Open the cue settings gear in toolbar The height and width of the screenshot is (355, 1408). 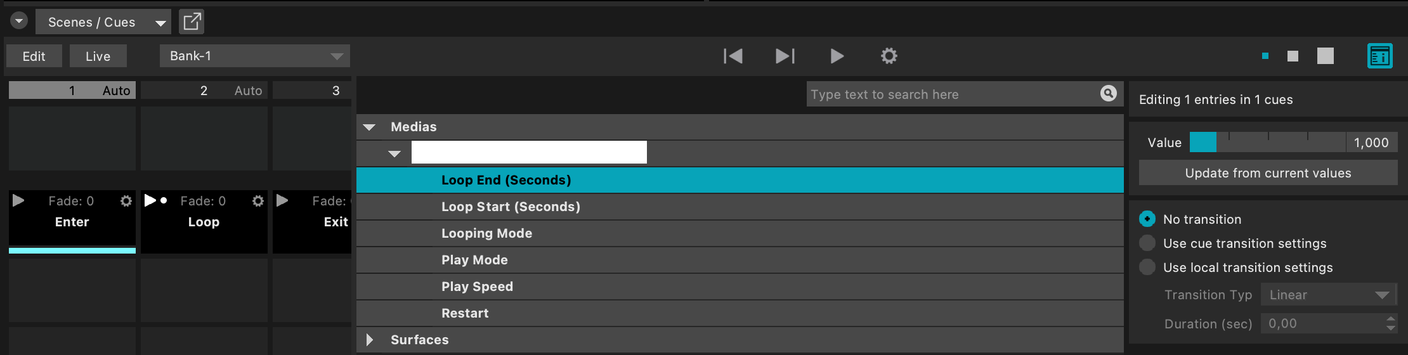click(x=889, y=56)
